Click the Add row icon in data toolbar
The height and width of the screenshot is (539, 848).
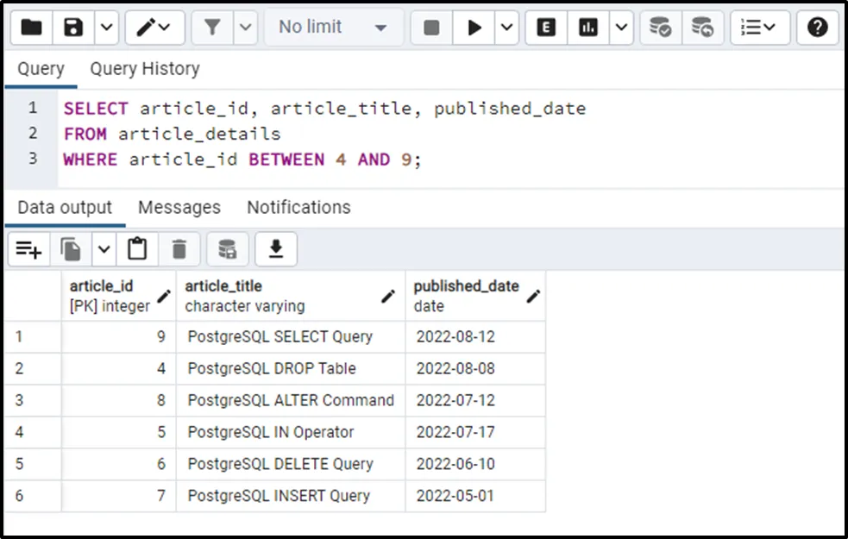pyautogui.click(x=28, y=249)
